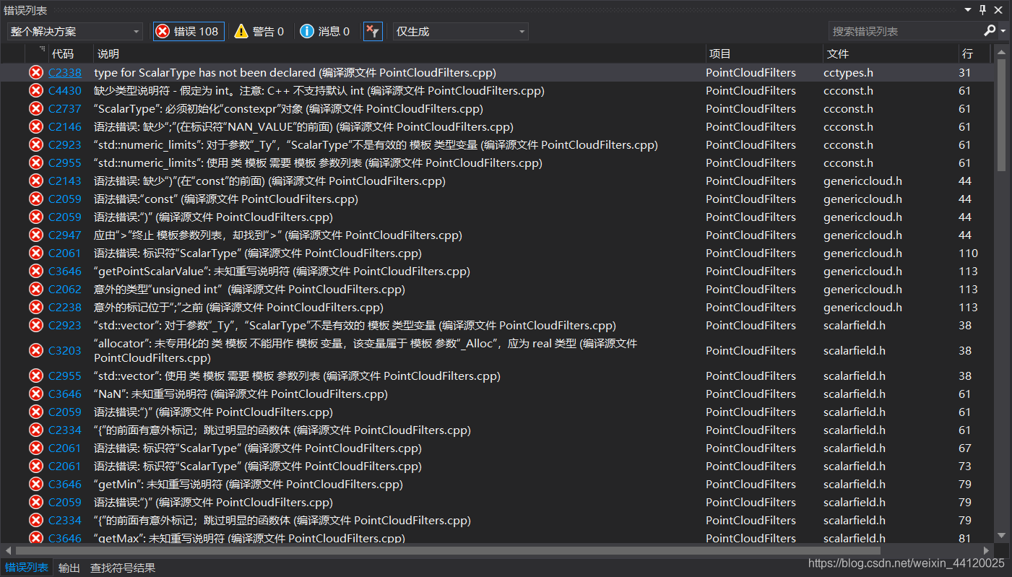
Task: Click the vertical scrollbar thumb
Action: pos(1001,115)
